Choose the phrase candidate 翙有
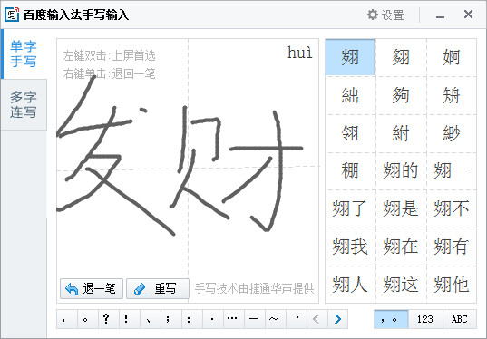This screenshot has height=339, width=487. click(452, 247)
